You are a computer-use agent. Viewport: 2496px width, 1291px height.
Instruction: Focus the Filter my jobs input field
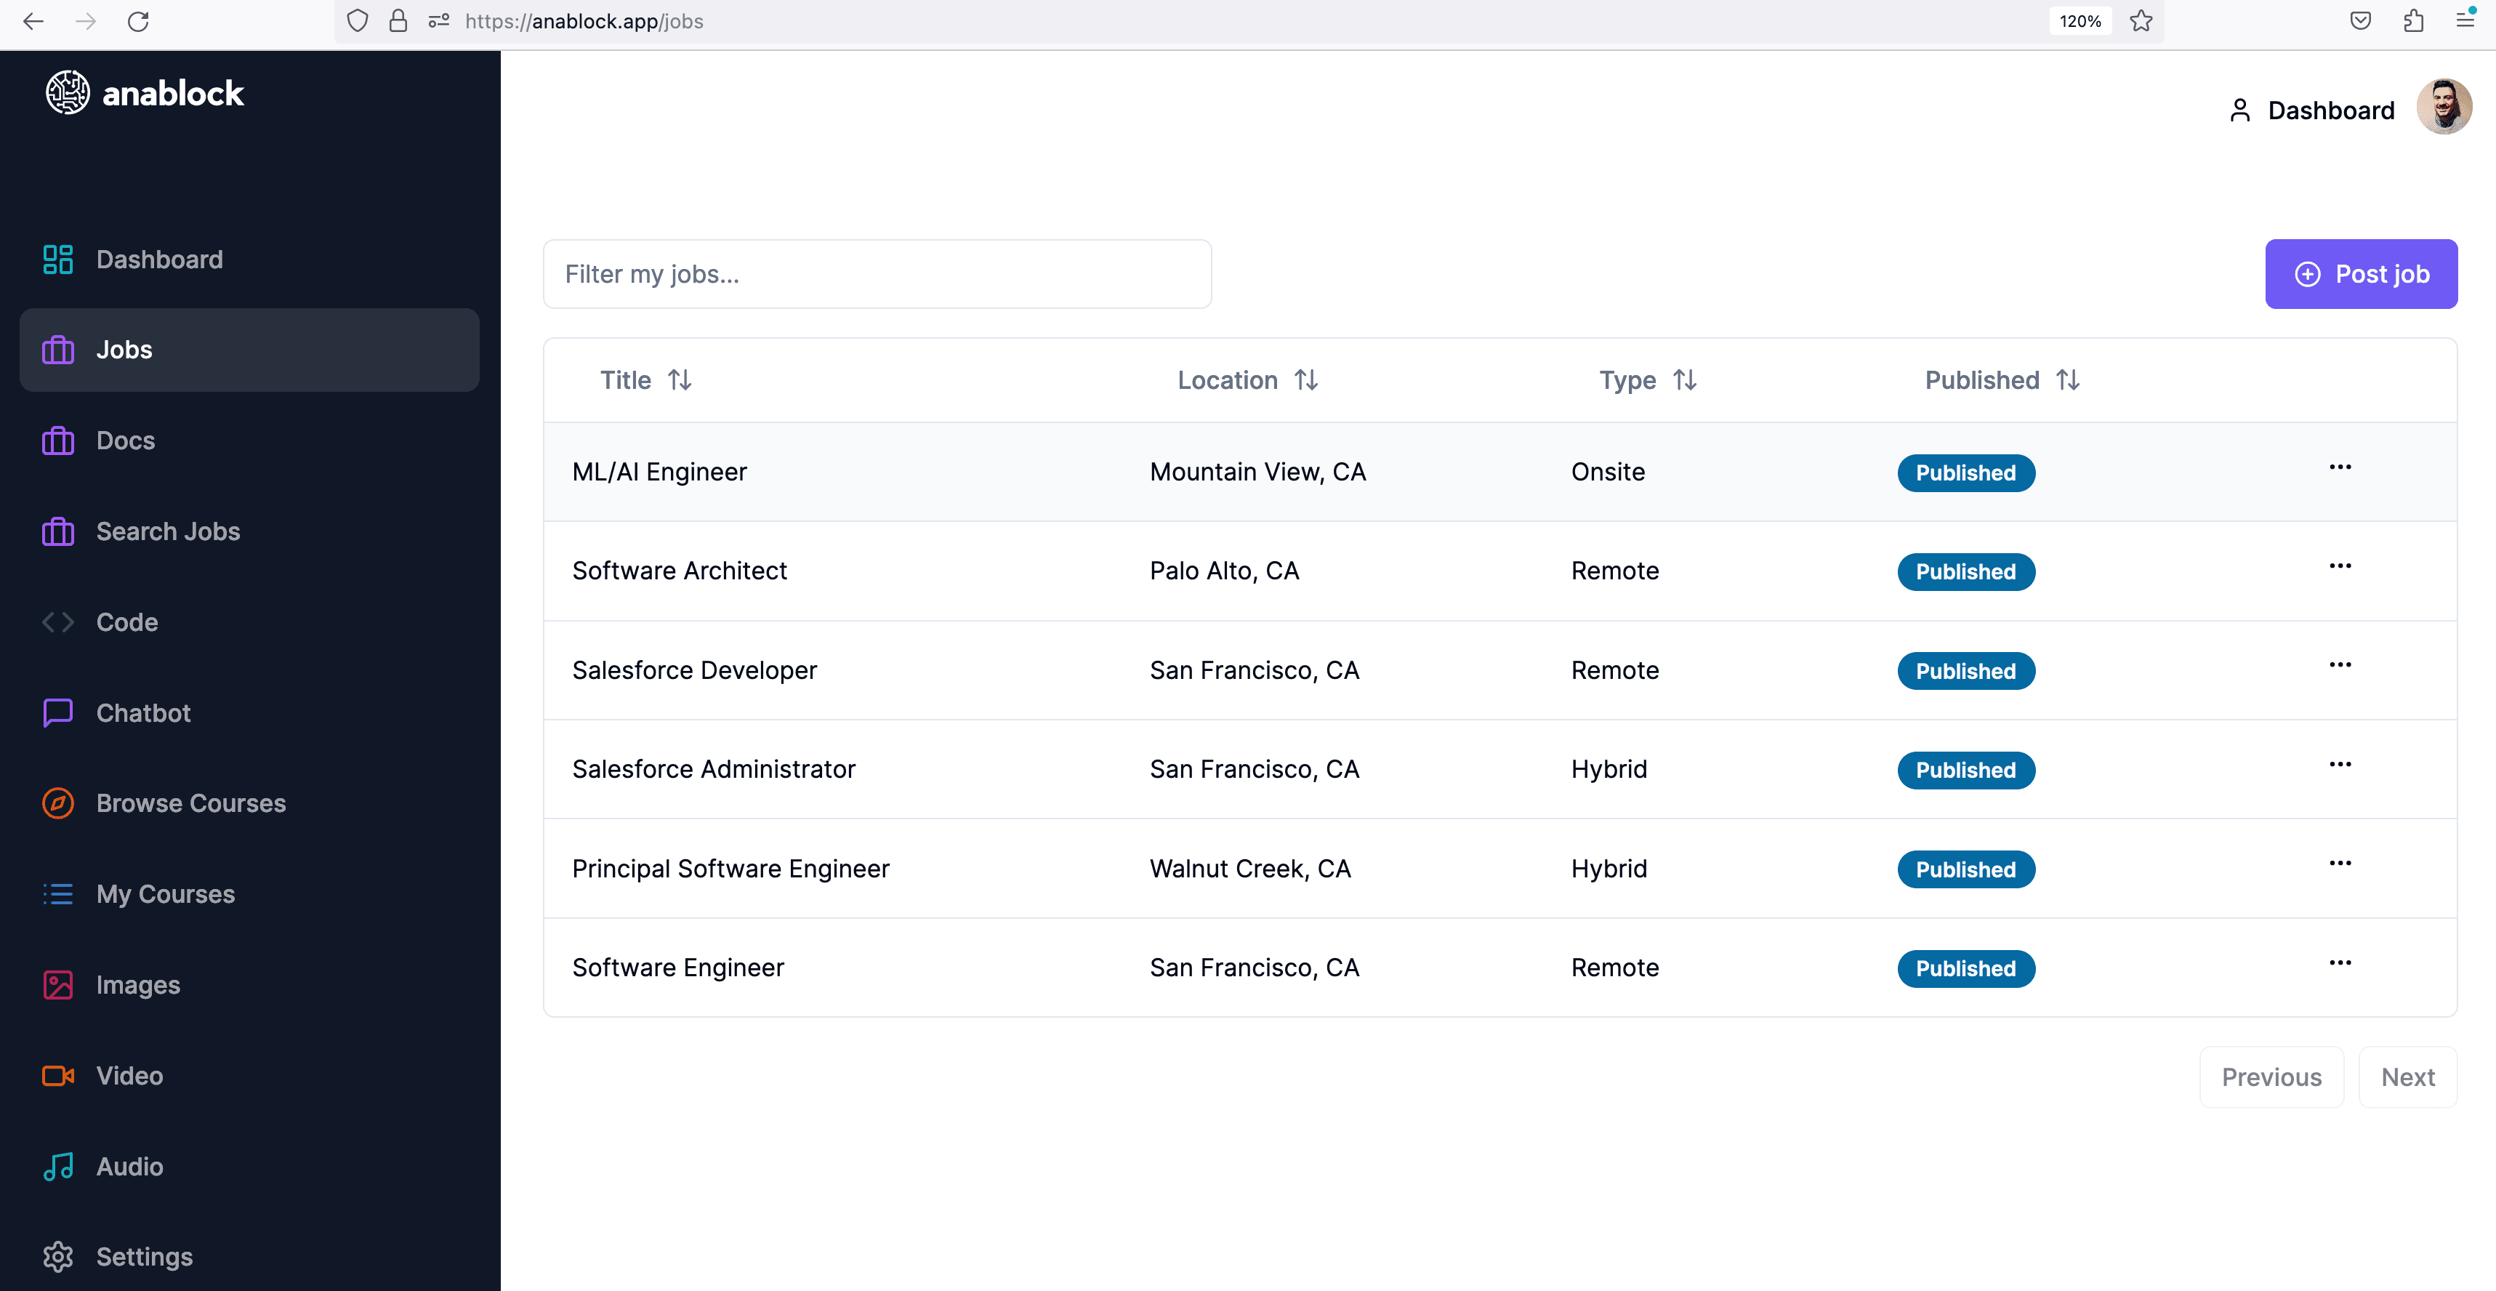click(877, 274)
